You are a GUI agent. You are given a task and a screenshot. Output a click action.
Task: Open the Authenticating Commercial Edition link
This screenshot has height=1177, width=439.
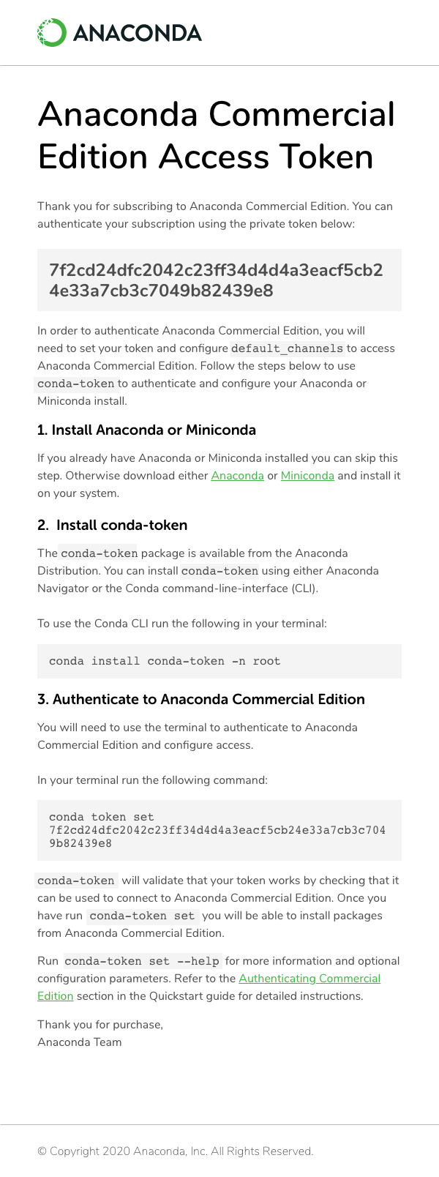pyautogui.click(x=309, y=979)
